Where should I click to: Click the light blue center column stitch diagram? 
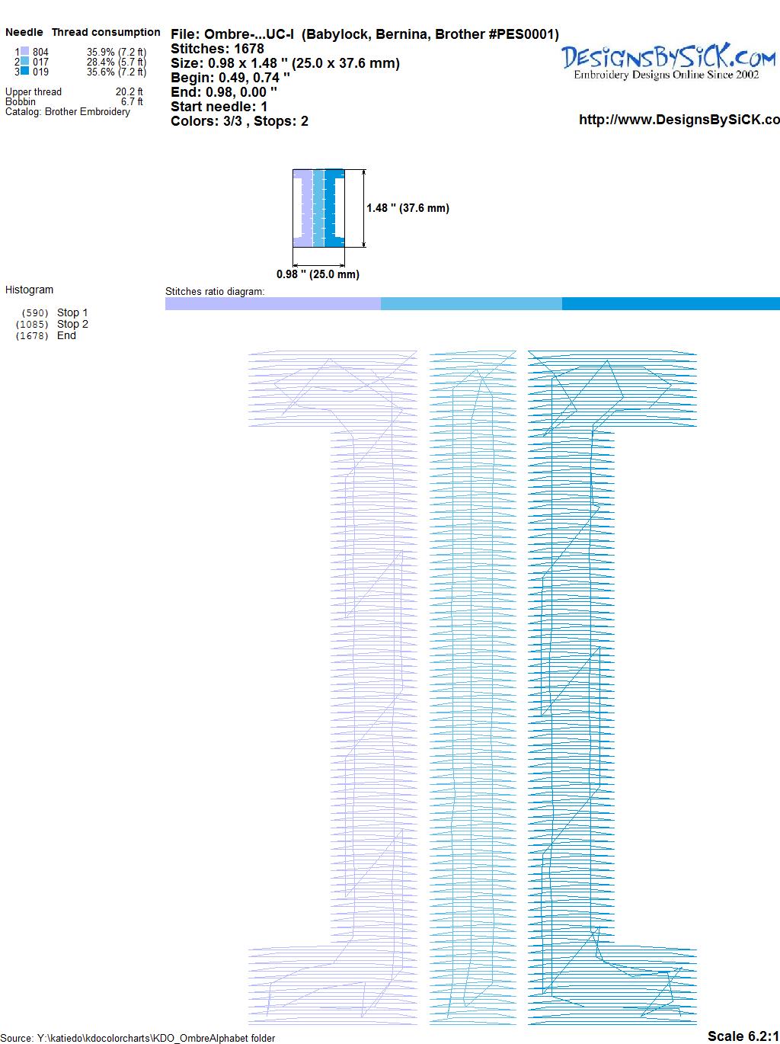point(472,686)
